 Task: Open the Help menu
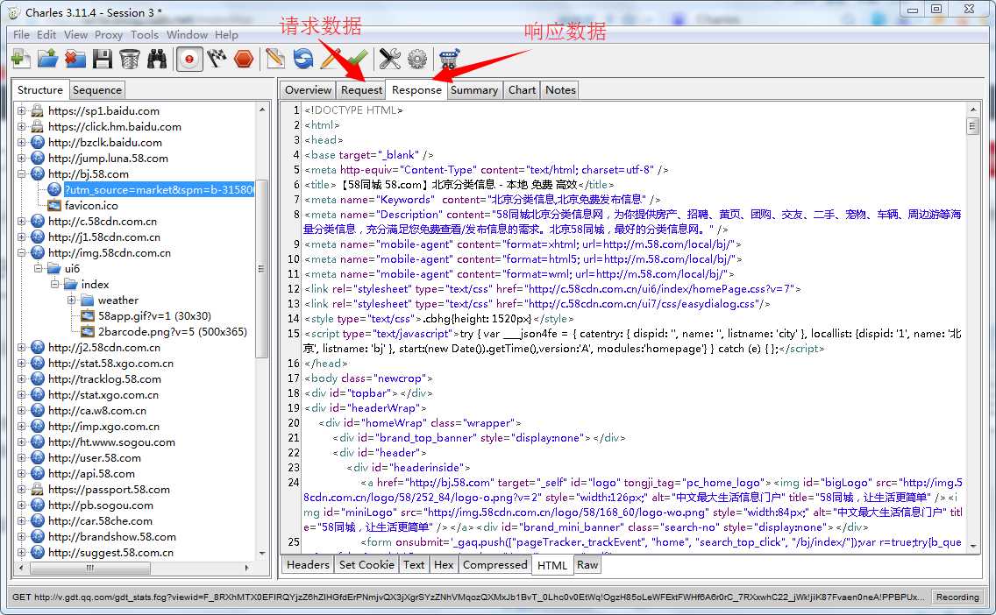point(226,34)
